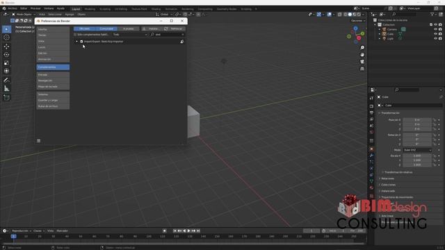Hide the Cube object in the outliner
445x250 pixels.
point(435,34)
